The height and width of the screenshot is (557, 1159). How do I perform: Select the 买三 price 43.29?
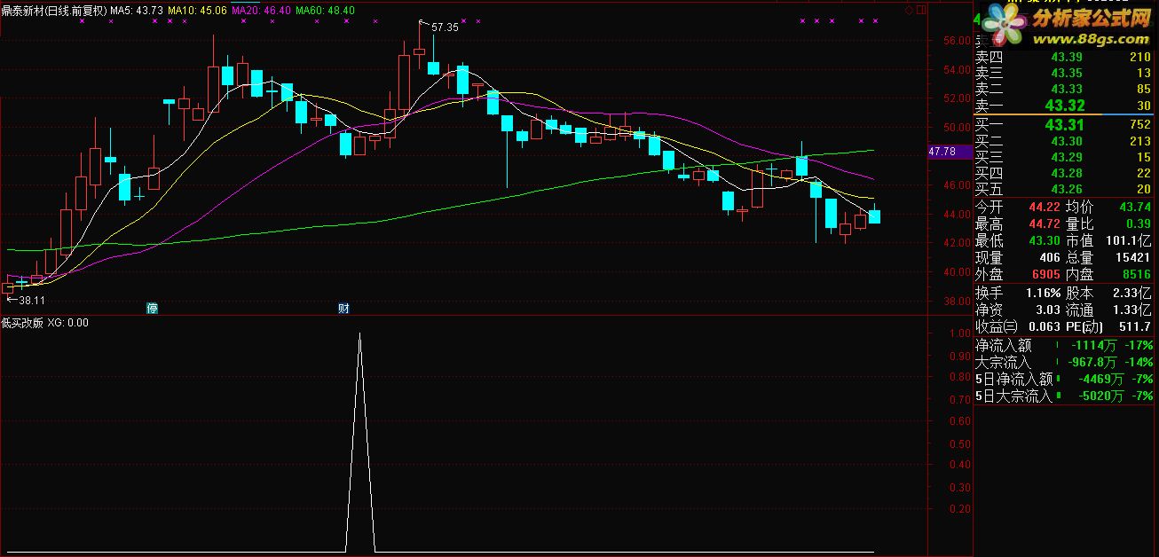pos(1067,157)
